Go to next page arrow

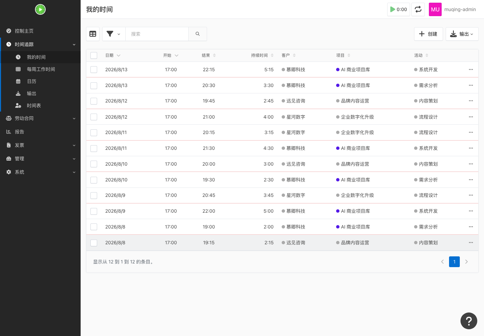pos(466,262)
